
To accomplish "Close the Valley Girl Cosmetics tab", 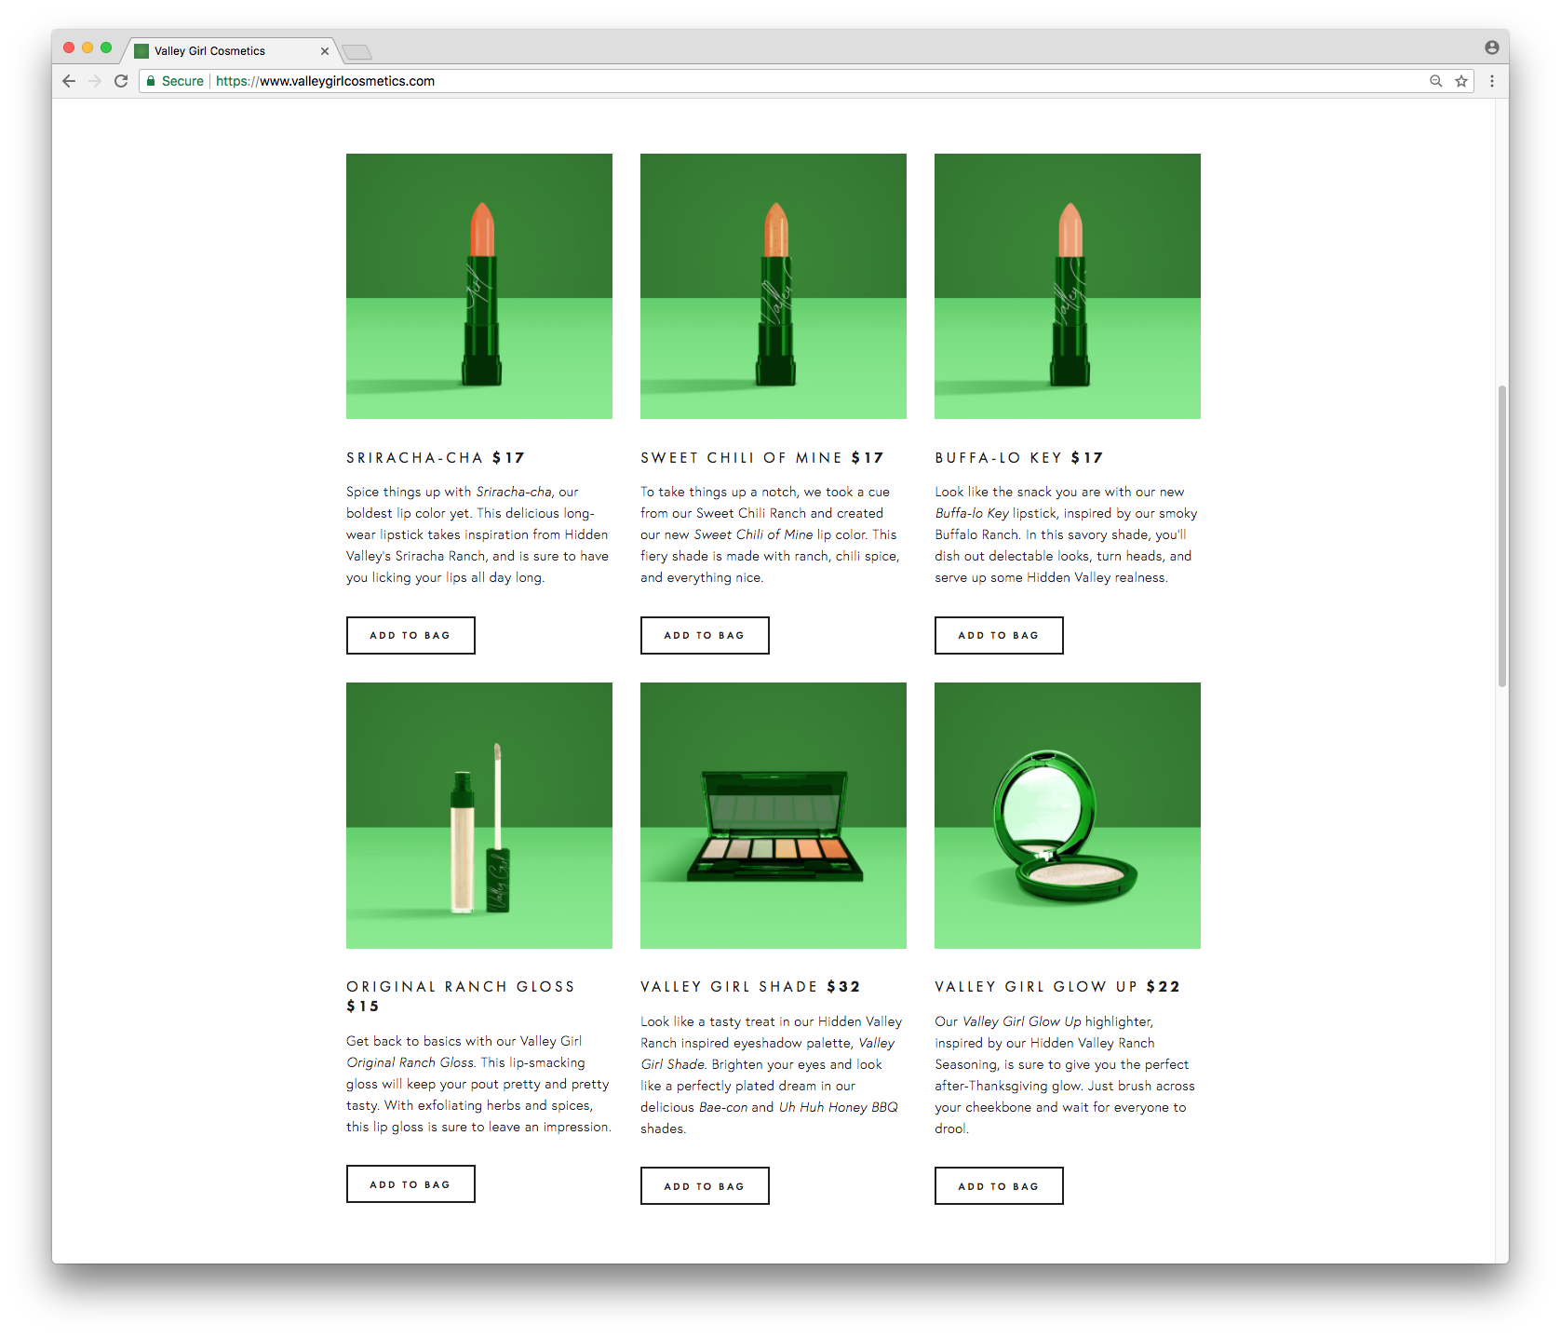I will 325,51.
